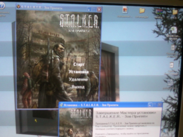The height and width of the screenshot is (137, 183).
Task: Click Старт in the S.T.A.L.K.E.R. launcher
Action: click(79, 64)
